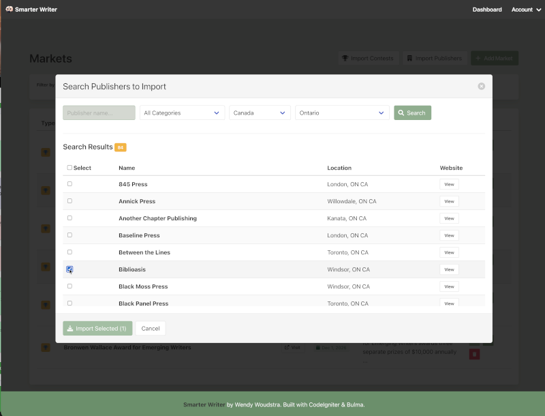Toggle the Select all checkbox
Image resolution: width=545 pixels, height=416 pixels.
point(69,168)
